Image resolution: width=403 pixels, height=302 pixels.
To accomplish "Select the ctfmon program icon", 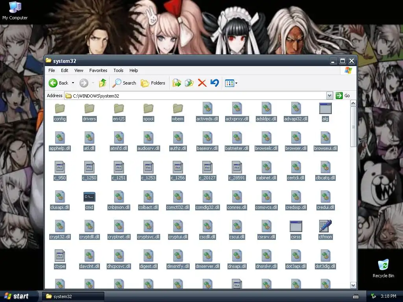I will click(x=325, y=226).
